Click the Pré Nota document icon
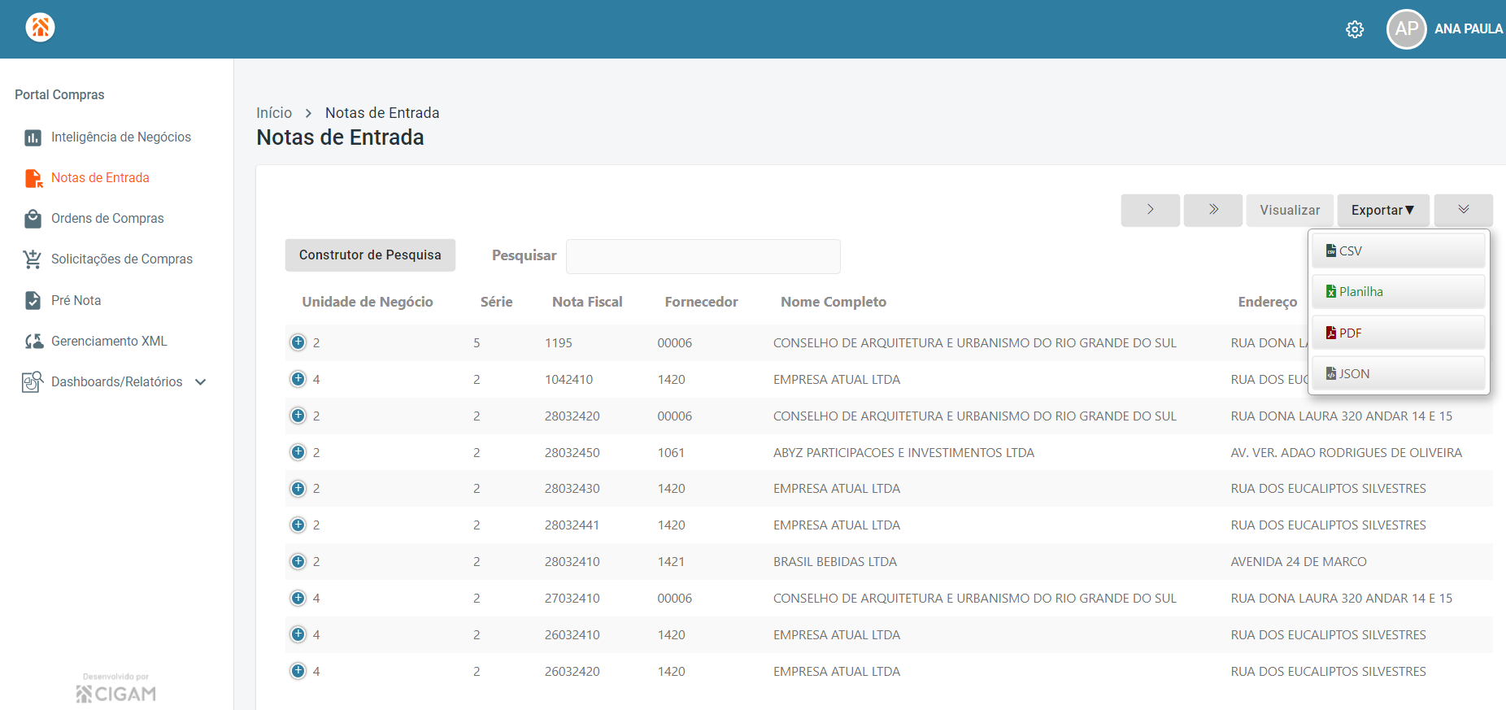 tap(33, 300)
